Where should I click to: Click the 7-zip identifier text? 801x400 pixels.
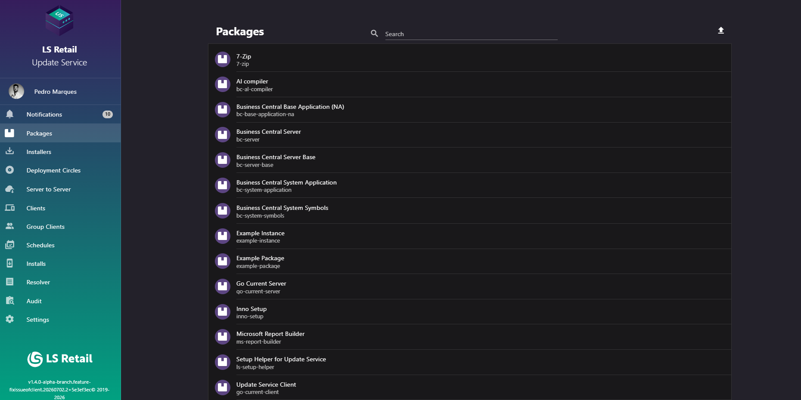242,64
